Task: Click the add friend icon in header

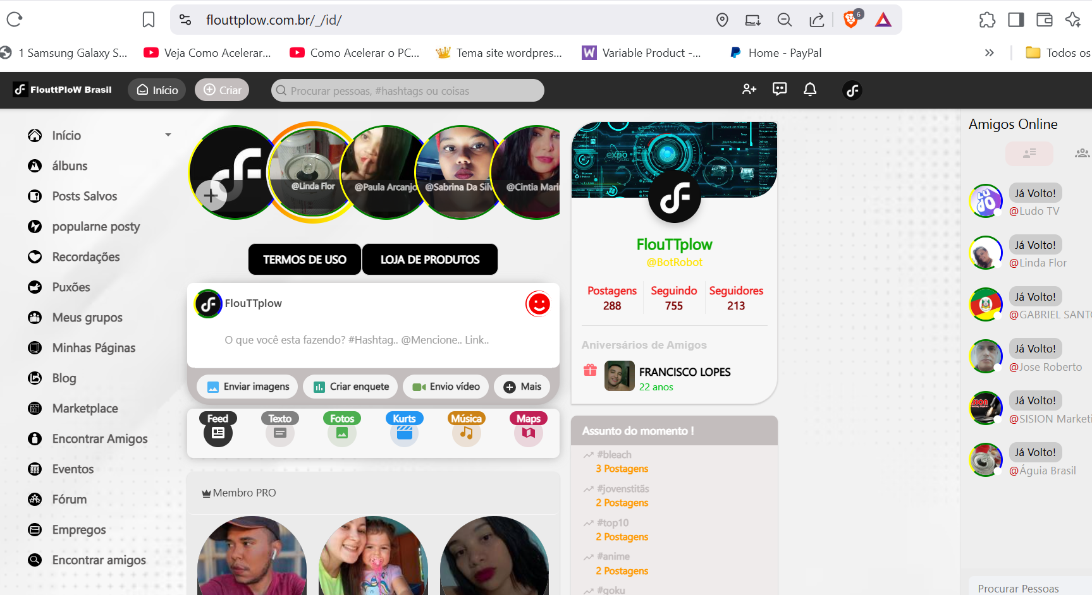Action: [x=749, y=90]
